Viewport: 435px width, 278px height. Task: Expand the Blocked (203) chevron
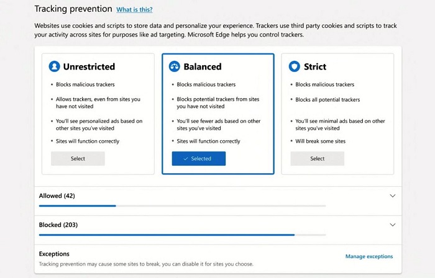coord(393,225)
